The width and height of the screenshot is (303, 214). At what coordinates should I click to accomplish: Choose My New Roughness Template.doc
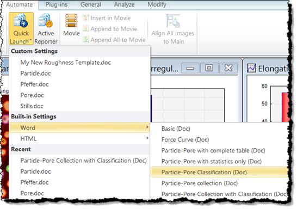65,63
